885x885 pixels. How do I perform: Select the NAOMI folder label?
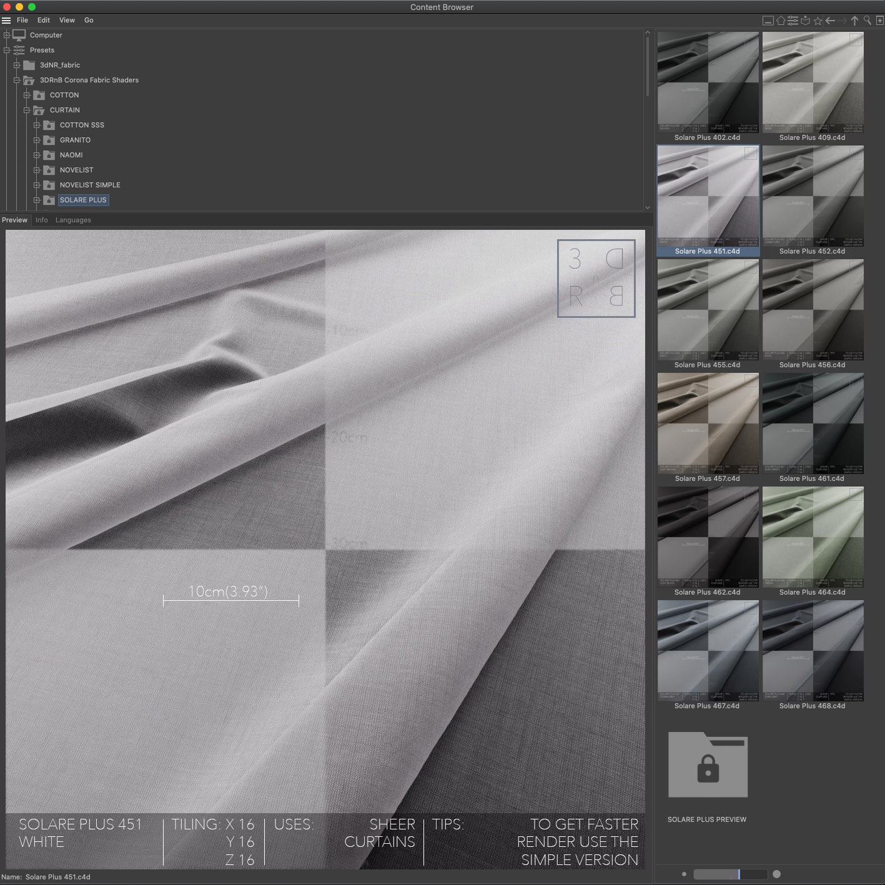click(71, 155)
